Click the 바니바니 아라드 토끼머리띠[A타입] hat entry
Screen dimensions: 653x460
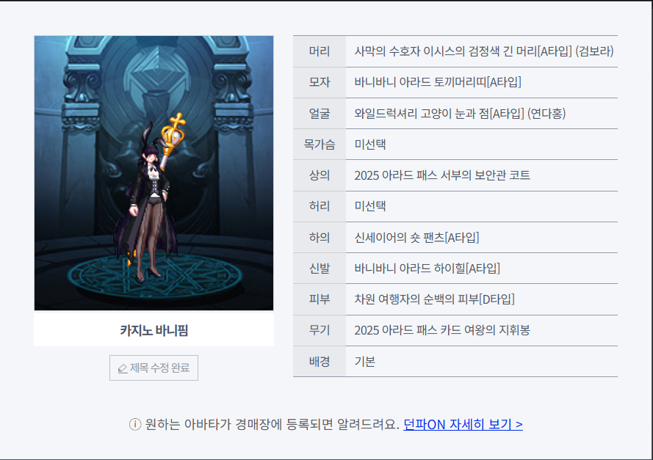click(438, 82)
